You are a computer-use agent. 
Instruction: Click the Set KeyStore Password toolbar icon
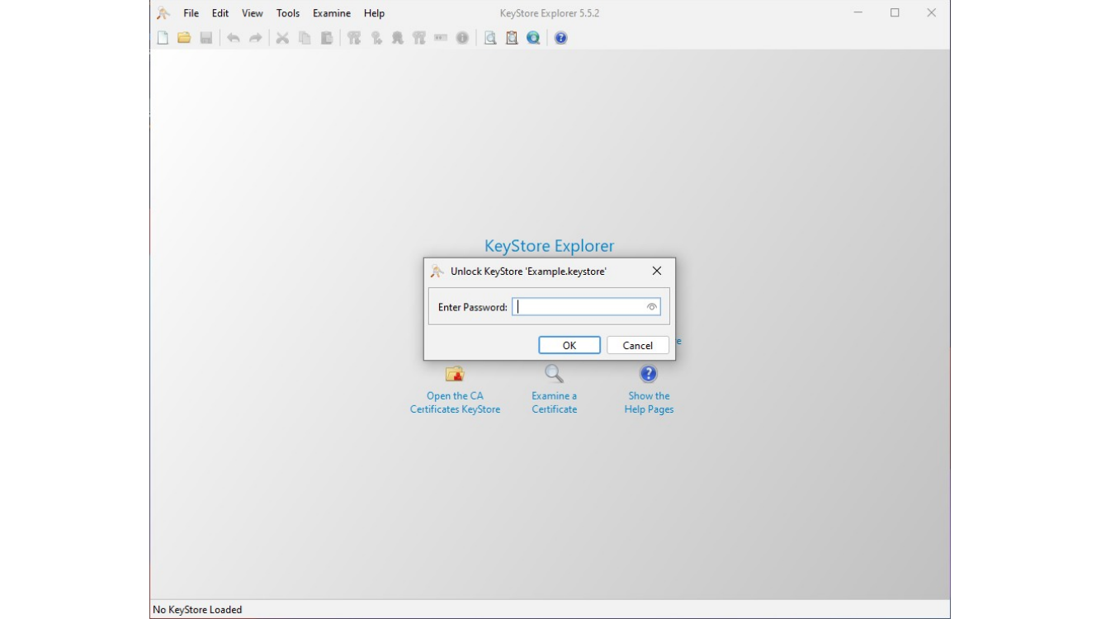pyautogui.click(x=440, y=38)
